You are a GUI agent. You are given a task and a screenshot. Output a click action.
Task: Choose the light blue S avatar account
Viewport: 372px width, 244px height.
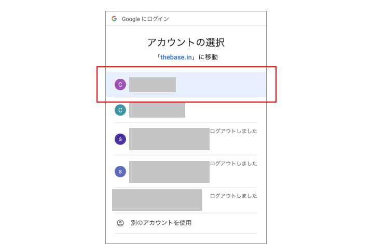coord(120,171)
